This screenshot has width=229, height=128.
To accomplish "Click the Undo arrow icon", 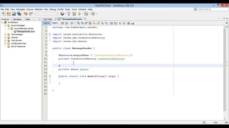I will pos(26,14).
